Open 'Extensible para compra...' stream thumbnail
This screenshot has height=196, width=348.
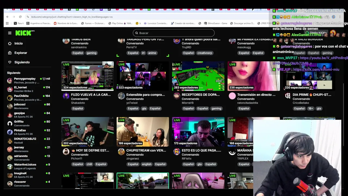(143, 76)
